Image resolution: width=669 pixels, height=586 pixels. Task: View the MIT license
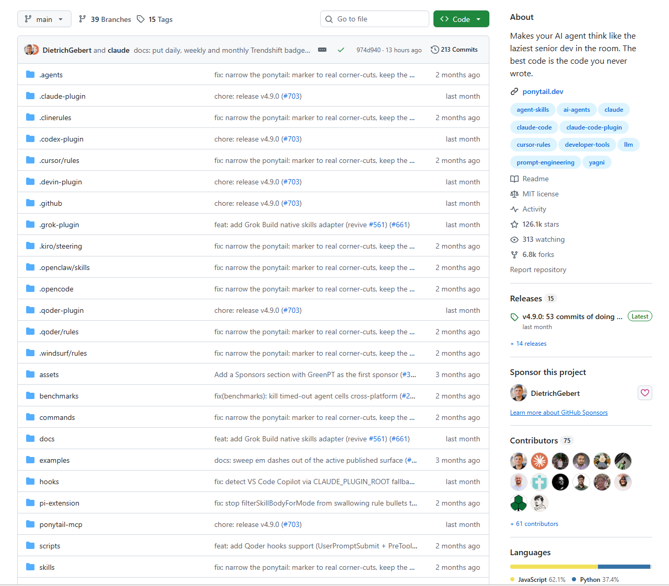pos(534,194)
